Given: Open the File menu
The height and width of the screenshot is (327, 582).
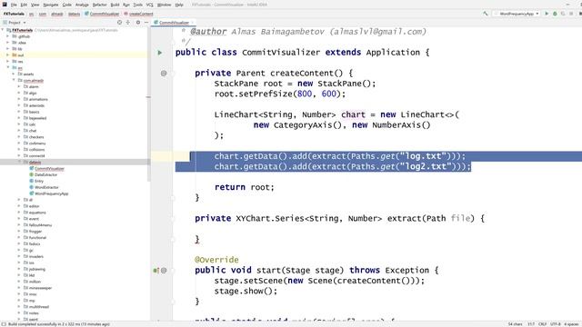Looking at the screenshot, I should pyautogui.click(x=14, y=5).
